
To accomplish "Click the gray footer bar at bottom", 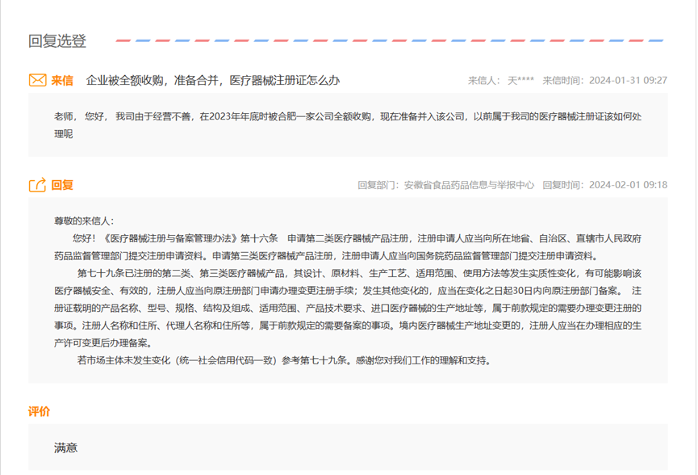I will point(349,467).
